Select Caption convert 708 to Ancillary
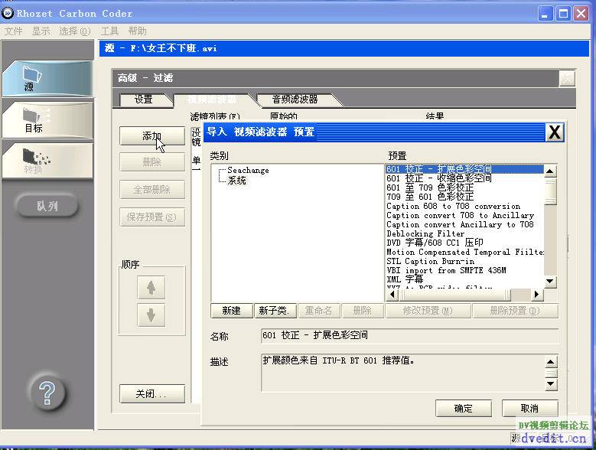This screenshot has height=450, width=596. [464, 215]
